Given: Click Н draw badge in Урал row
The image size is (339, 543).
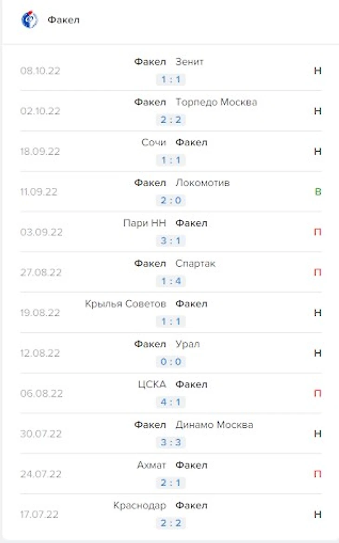Looking at the screenshot, I should pyautogui.click(x=318, y=353).
